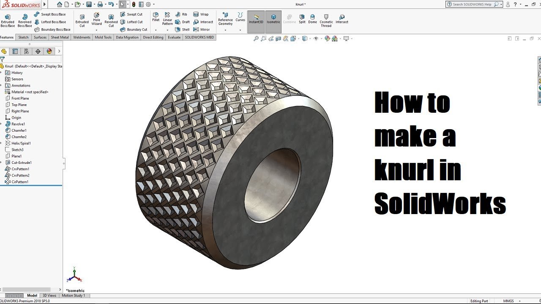This screenshot has width=541, height=304.
Task: Select the Extruded Boss/Base tool
Action: click(x=8, y=20)
